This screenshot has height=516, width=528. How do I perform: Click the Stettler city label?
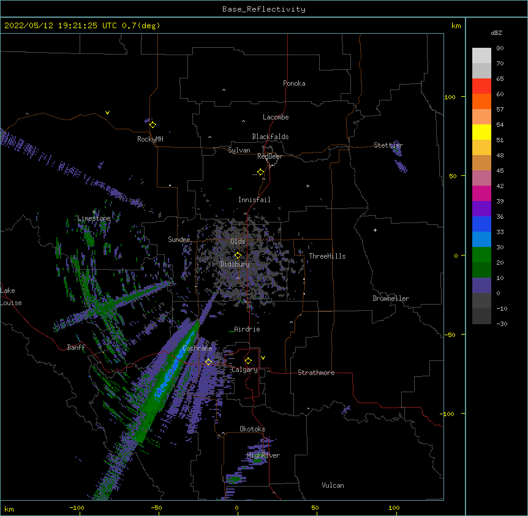point(388,145)
